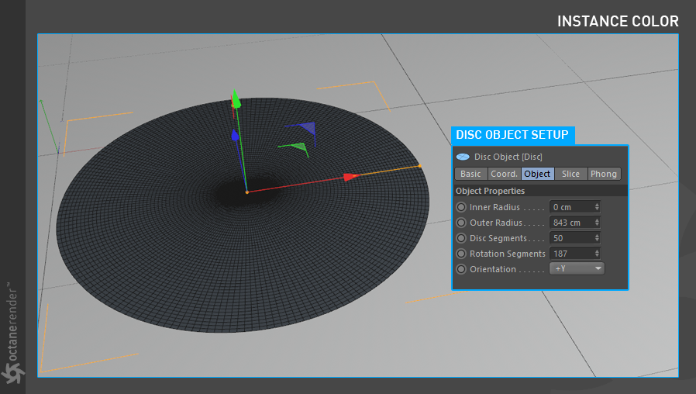The image size is (696, 394).
Task: Switch to the Slice tab
Action: pos(570,174)
